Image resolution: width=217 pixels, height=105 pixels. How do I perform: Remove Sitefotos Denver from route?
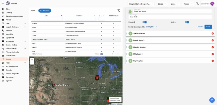[213, 33]
